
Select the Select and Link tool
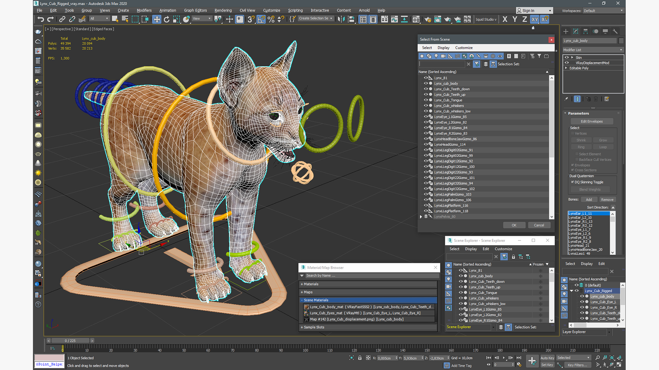(x=62, y=19)
